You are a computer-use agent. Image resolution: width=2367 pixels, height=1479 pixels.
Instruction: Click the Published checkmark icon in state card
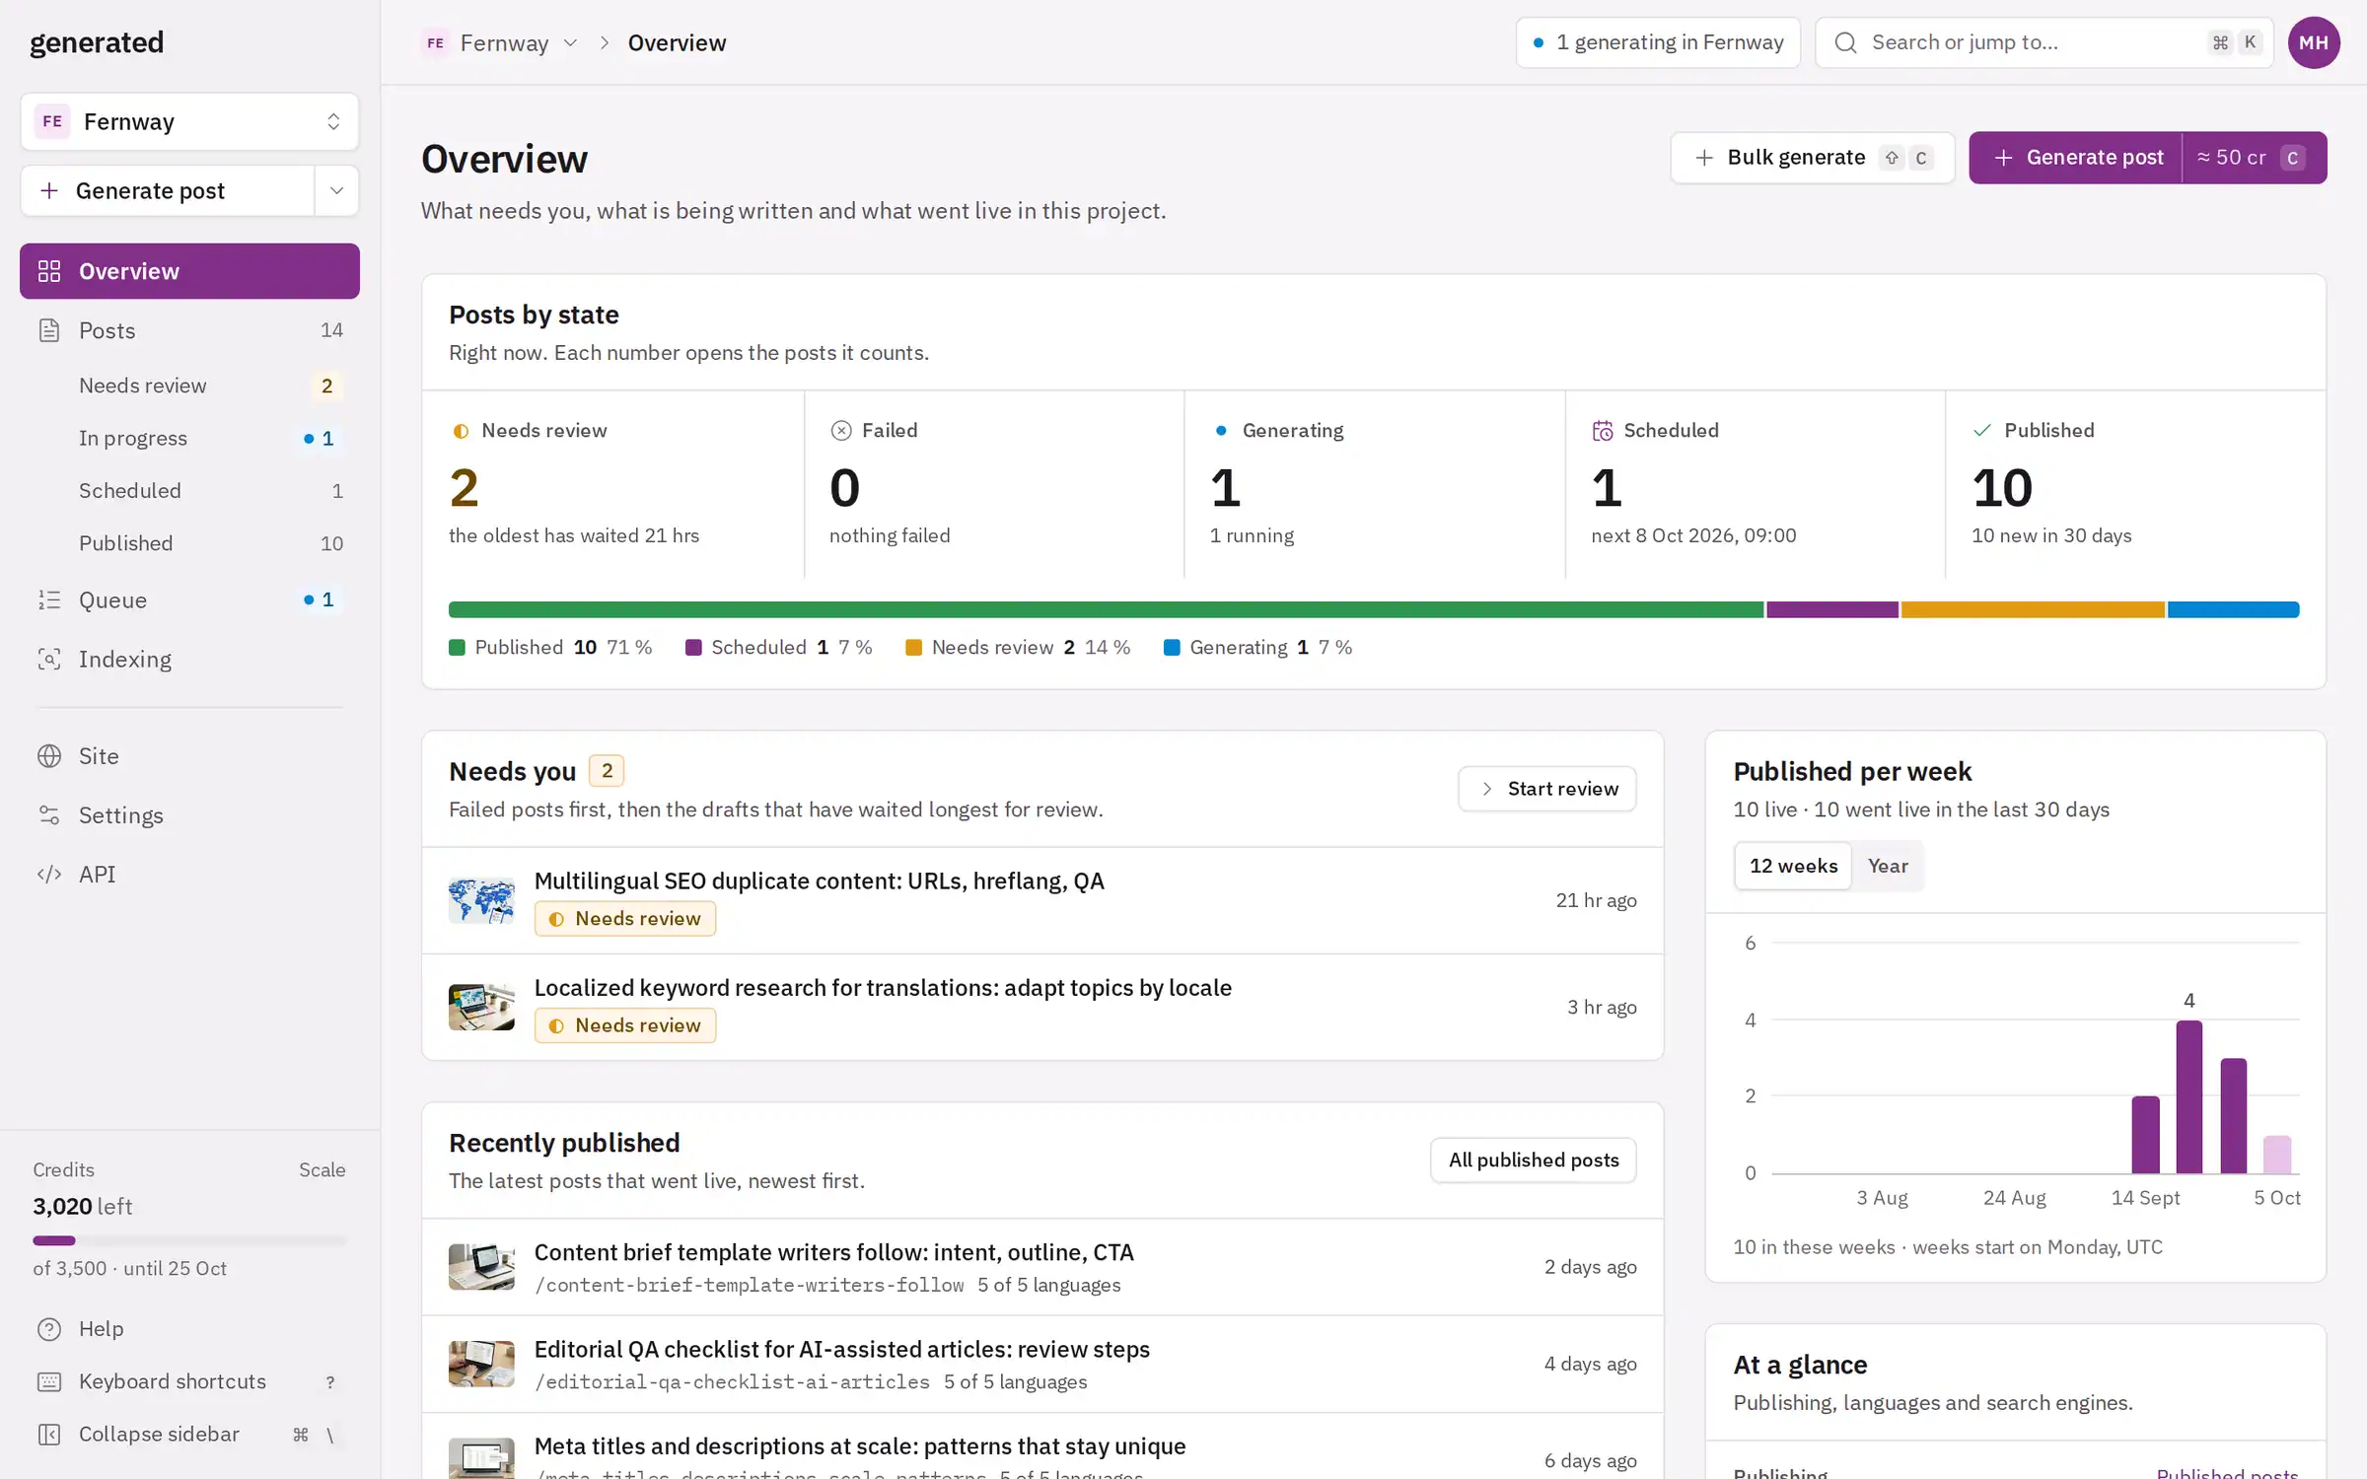tap(1982, 431)
